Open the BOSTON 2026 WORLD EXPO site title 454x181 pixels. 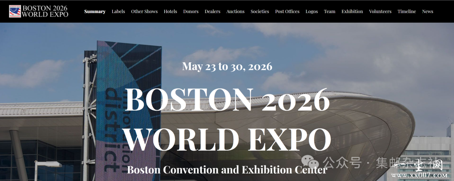45,11
